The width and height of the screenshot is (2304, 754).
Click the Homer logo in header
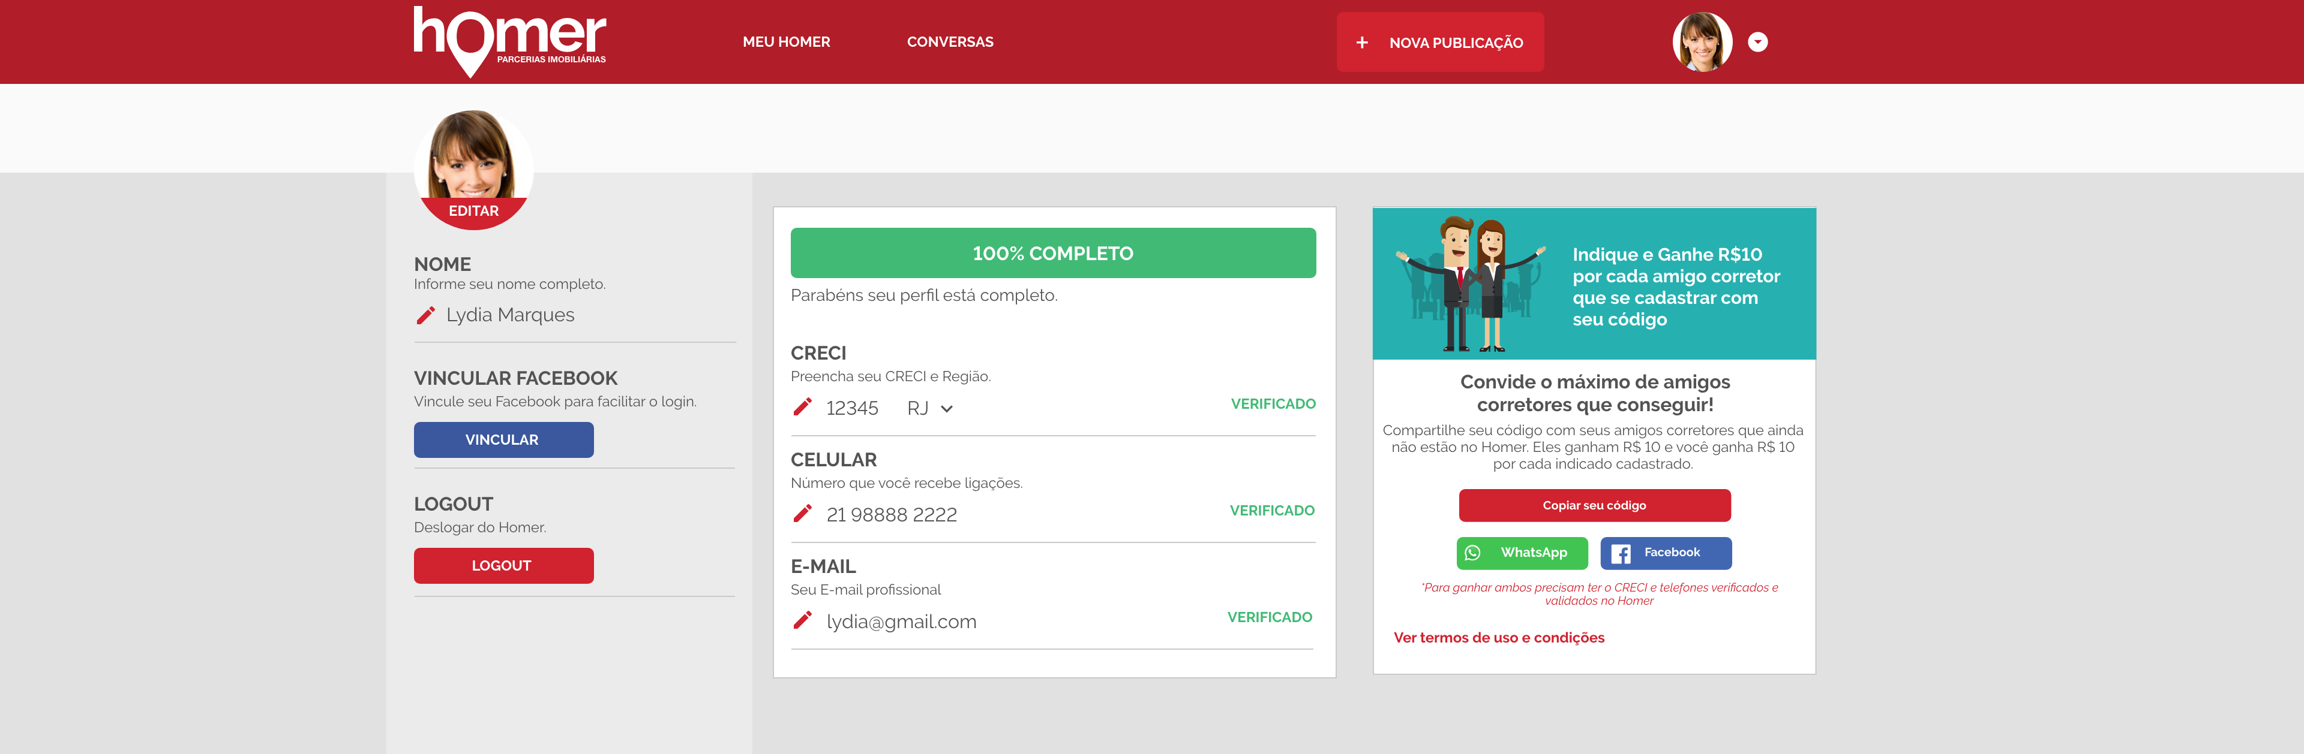tap(510, 41)
